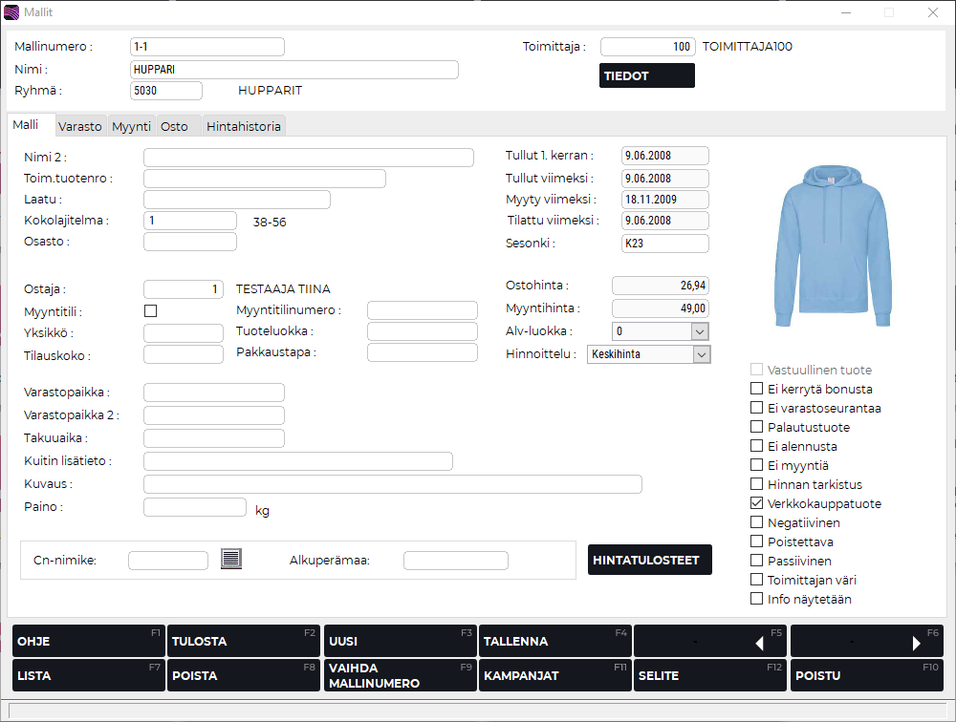Open the Hintahistoria tab
The height and width of the screenshot is (722, 956).
(x=244, y=126)
